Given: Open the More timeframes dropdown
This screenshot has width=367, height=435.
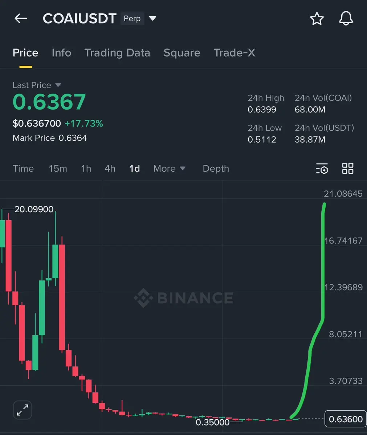Looking at the screenshot, I should (169, 168).
